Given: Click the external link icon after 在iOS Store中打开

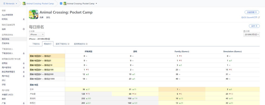Looking at the screenshot, I should (259, 17).
